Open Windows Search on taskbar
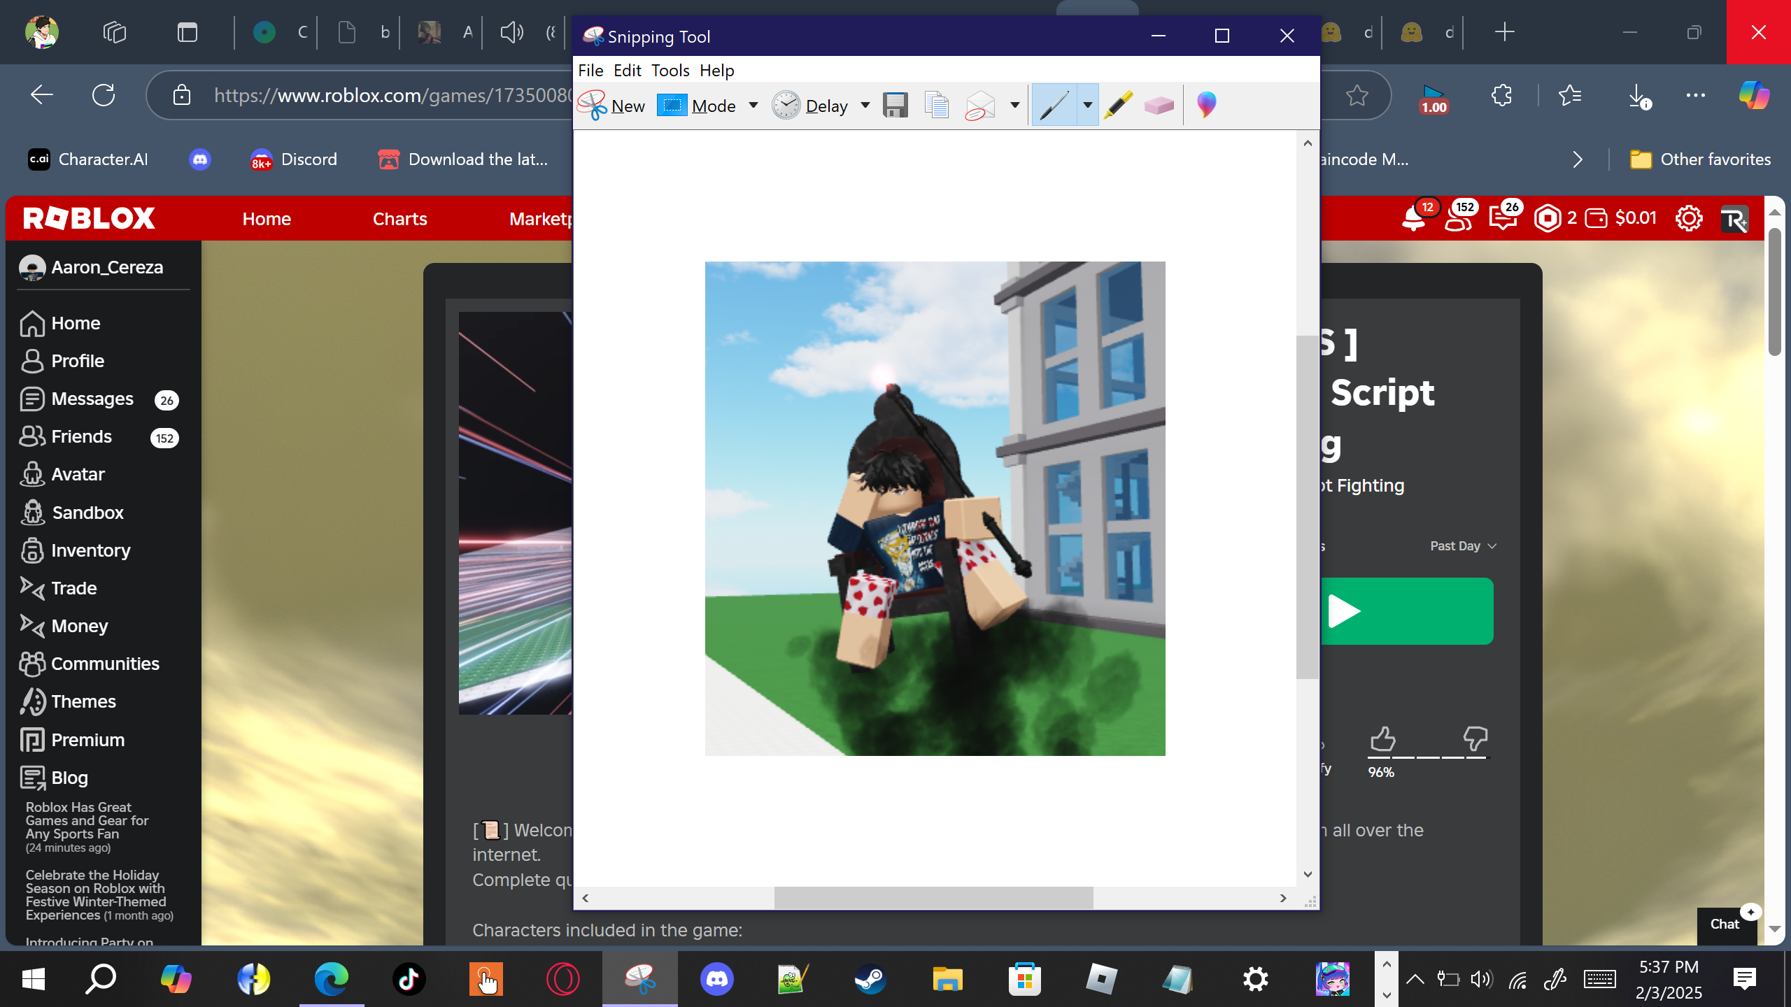Screen dimensions: 1791x1007 (101, 979)
